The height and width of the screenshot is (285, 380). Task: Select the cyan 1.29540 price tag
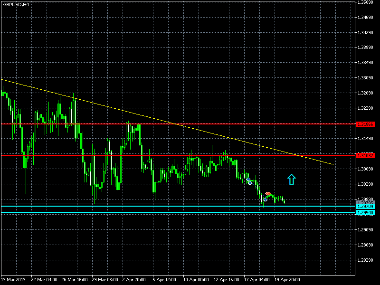[x=365, y=213]
